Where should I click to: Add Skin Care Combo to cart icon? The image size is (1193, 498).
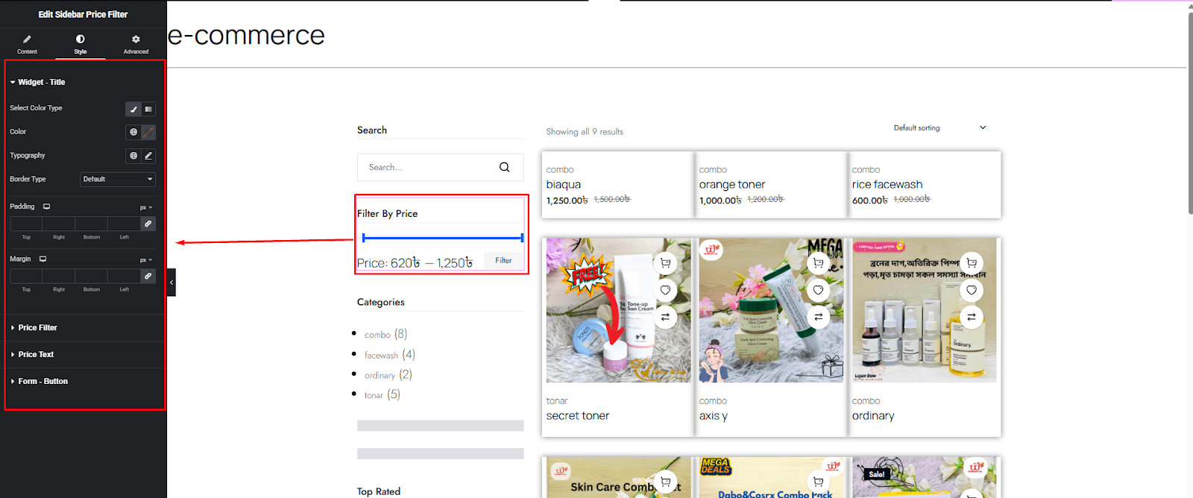click(x=665, y=482)
